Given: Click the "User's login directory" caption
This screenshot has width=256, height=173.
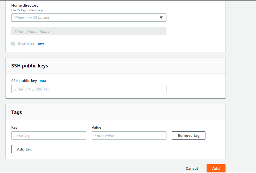Looking at the screenshot, I should click(27, 10).
